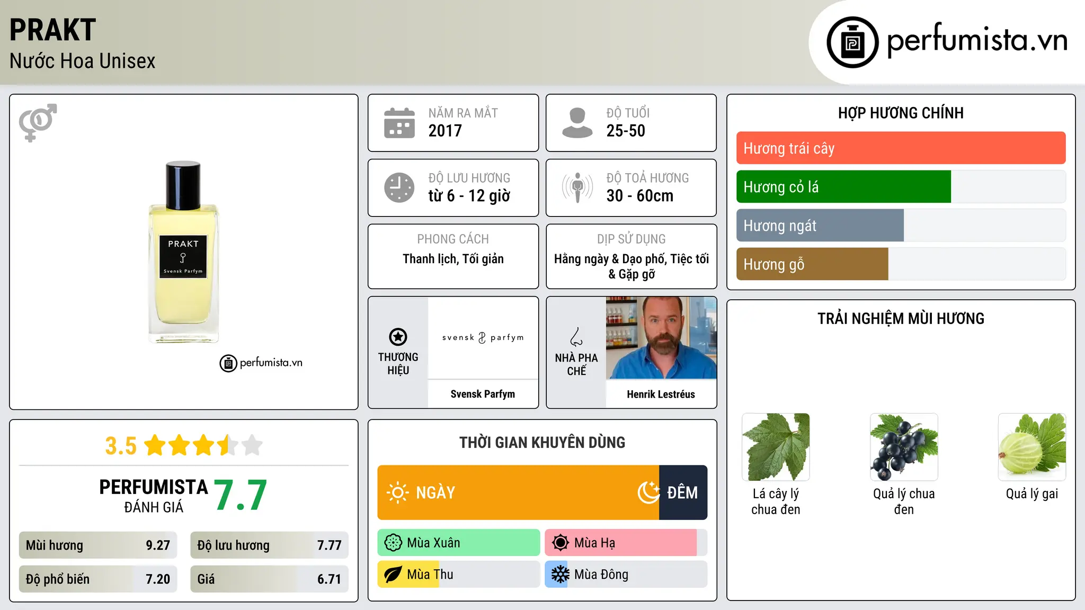Click the Độ lưu hương 7.77 score row
1085x610 pixels.
coord(269,545)
